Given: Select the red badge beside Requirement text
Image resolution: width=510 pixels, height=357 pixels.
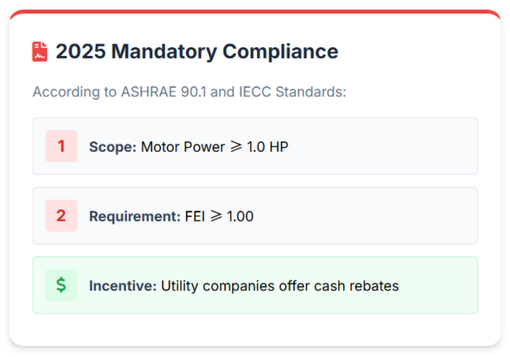Looking at the screenshot, I should click(x=61, y=216).
